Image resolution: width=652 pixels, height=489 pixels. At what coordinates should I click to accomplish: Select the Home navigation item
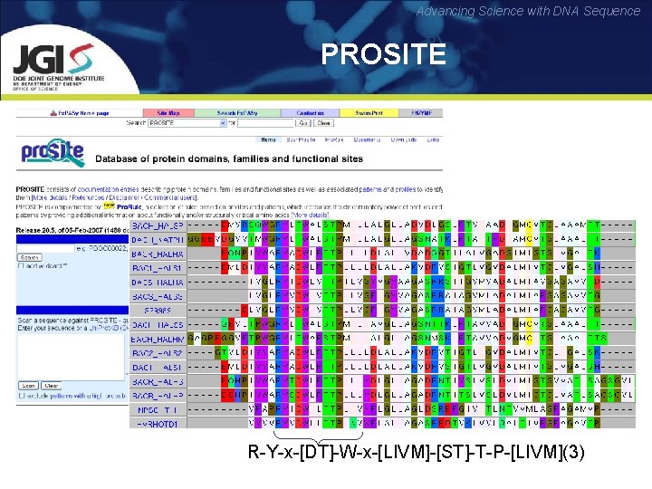[x=268, y=139]
